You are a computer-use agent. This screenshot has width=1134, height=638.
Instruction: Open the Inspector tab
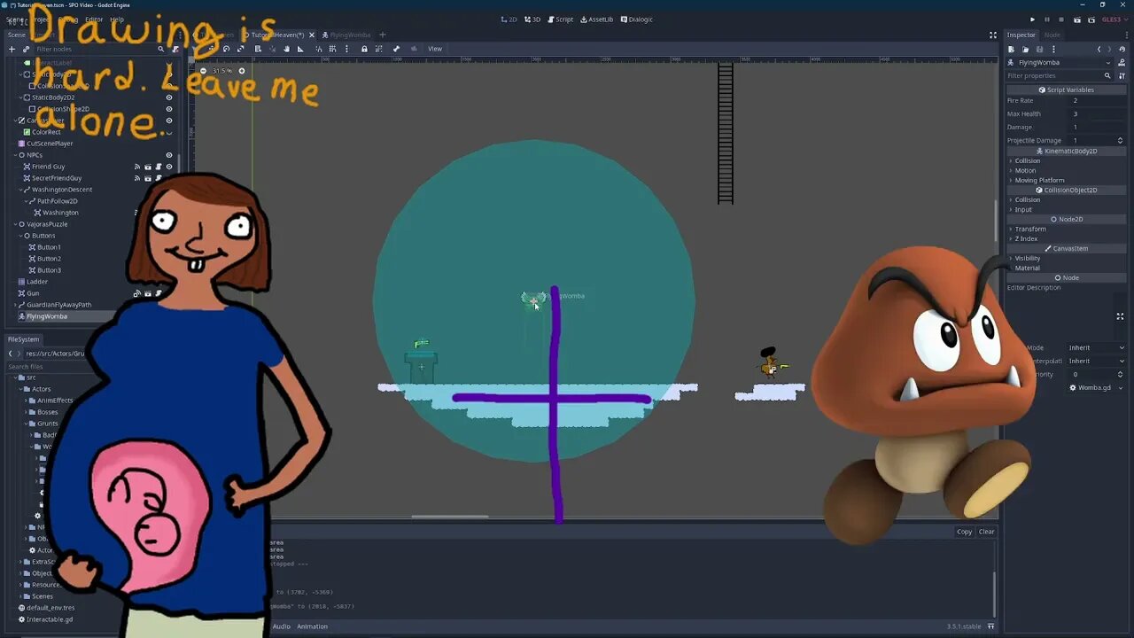(x=1021, y=35)
